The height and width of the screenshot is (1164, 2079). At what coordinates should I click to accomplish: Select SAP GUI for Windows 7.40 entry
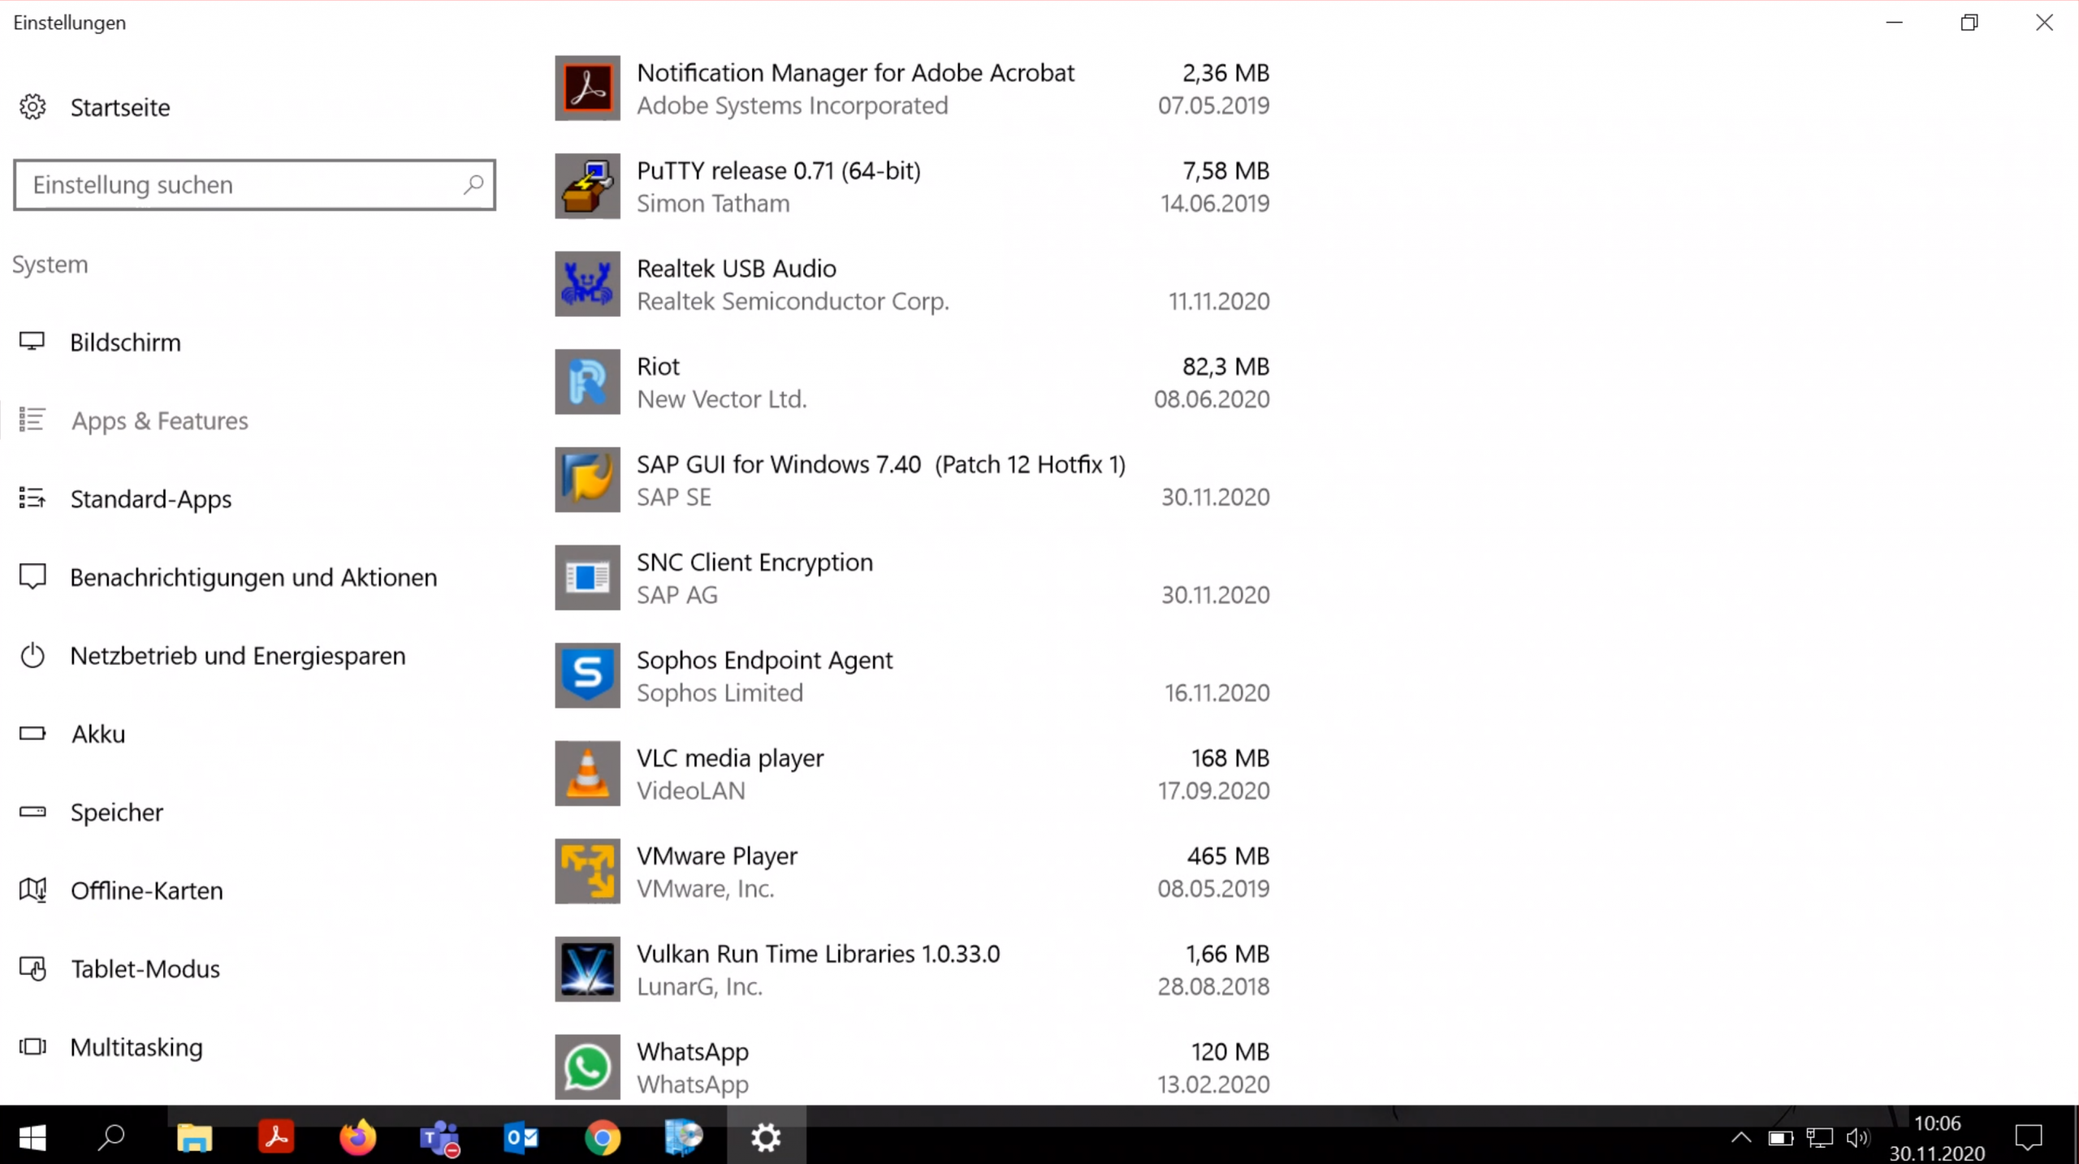coord(912,479)
